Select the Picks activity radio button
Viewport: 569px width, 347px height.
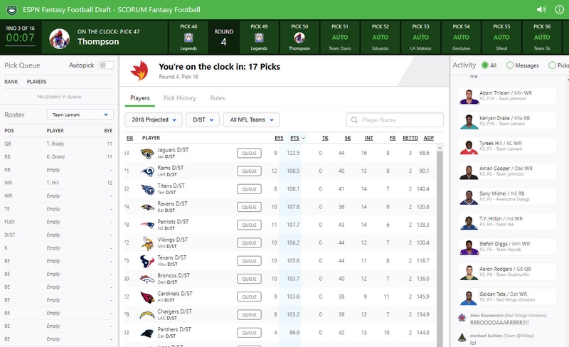pyautogui.click(x=553, y=65)
